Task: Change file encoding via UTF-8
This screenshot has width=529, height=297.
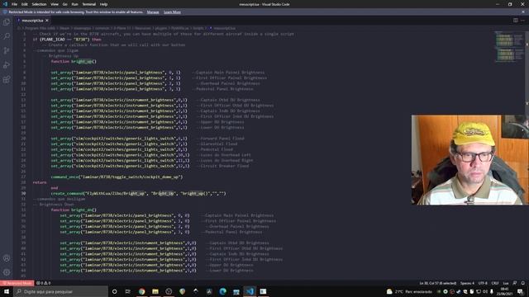Action: [x=483, y=283]
